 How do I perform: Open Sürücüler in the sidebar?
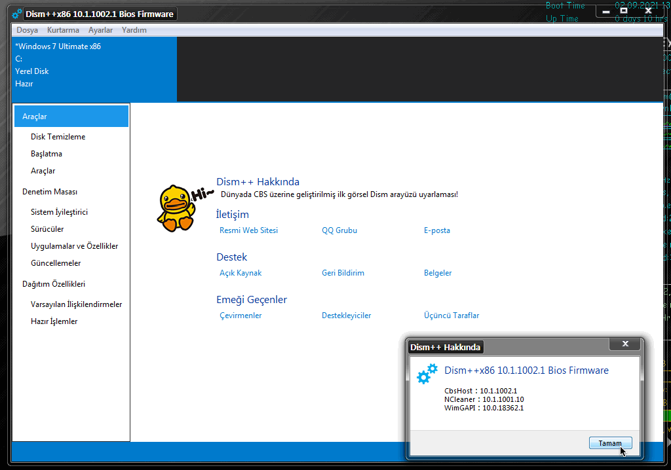point(47,229)
